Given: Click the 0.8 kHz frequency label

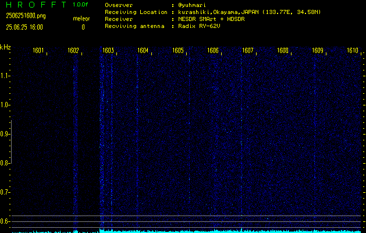Looking at the screenshot, I should 4,163.
